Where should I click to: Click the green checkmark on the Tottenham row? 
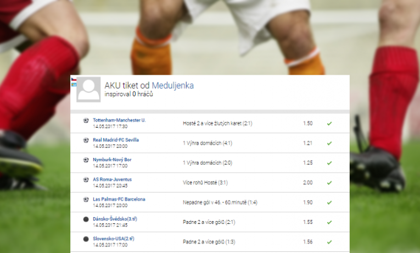[329, 123]
